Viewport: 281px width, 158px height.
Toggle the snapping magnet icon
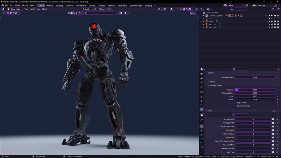point(100,9)
